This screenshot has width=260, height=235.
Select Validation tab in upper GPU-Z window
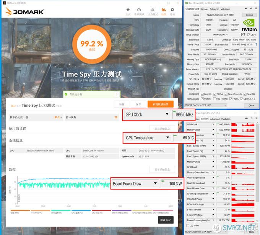click(225, 9)
